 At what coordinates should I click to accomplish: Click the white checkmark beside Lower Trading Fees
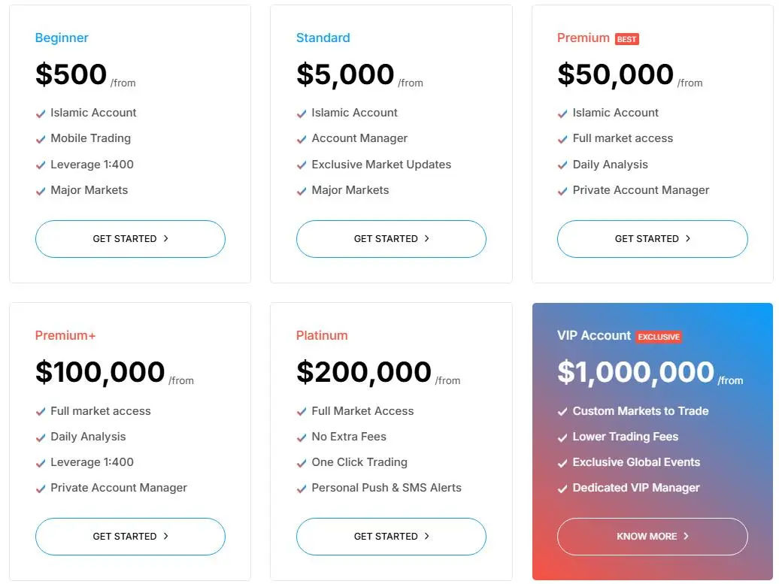pyautogui.click(x=562, y=437)
